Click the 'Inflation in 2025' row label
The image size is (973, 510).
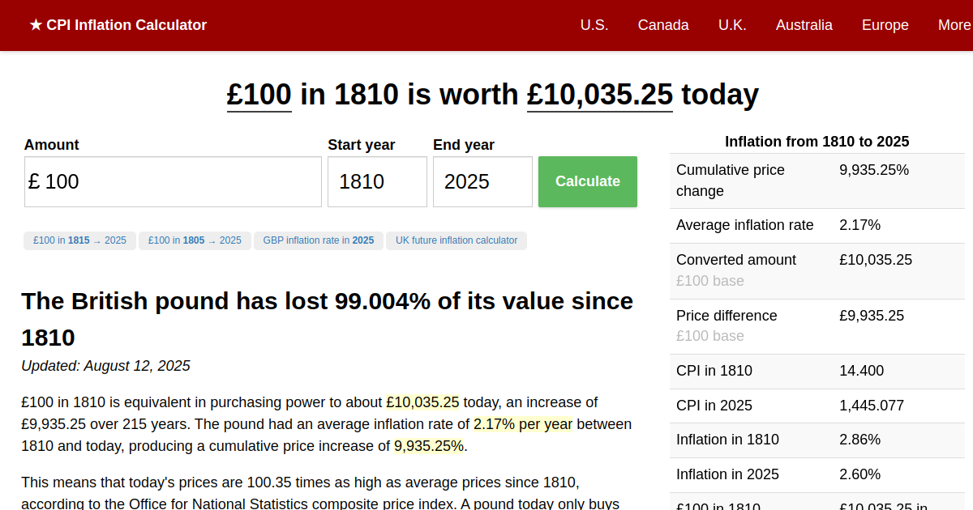click(x=727, y=474)
